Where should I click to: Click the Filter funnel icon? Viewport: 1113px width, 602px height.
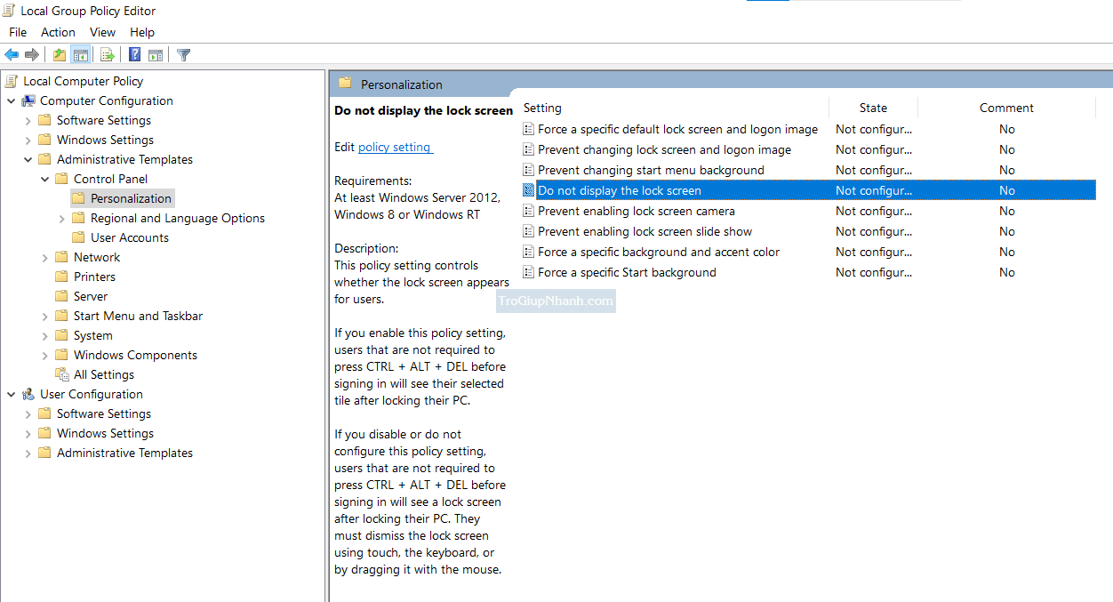[184, 55]
